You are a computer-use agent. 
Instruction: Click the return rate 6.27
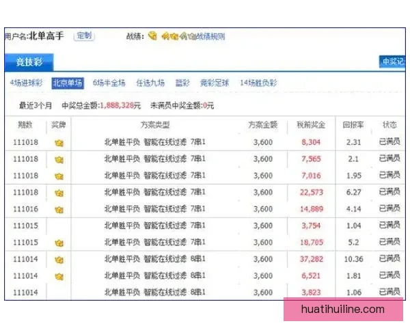(x=353, y=193)
